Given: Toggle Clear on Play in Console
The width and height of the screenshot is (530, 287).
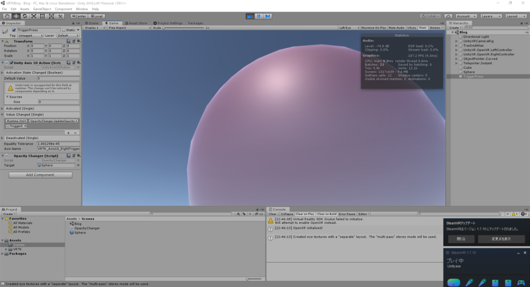Looking at the screenshot, I should 305,214.
